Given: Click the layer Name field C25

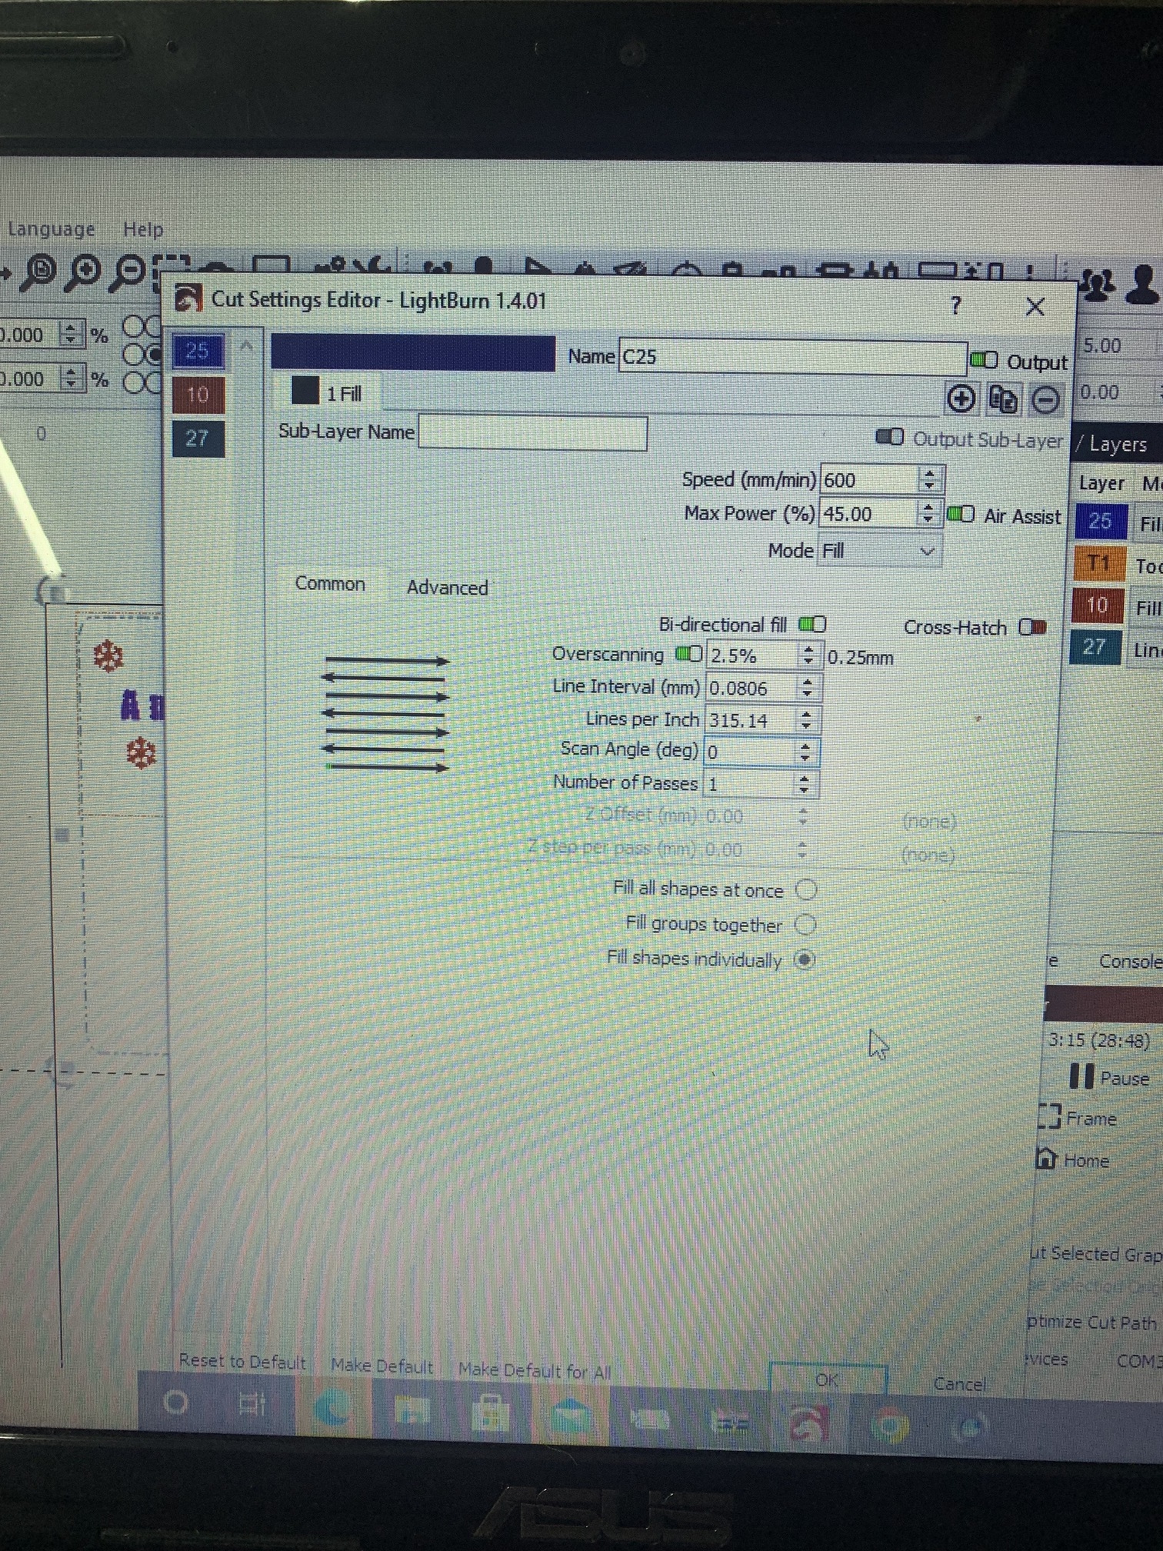Looking at the screenshot, I should point(792,357).
